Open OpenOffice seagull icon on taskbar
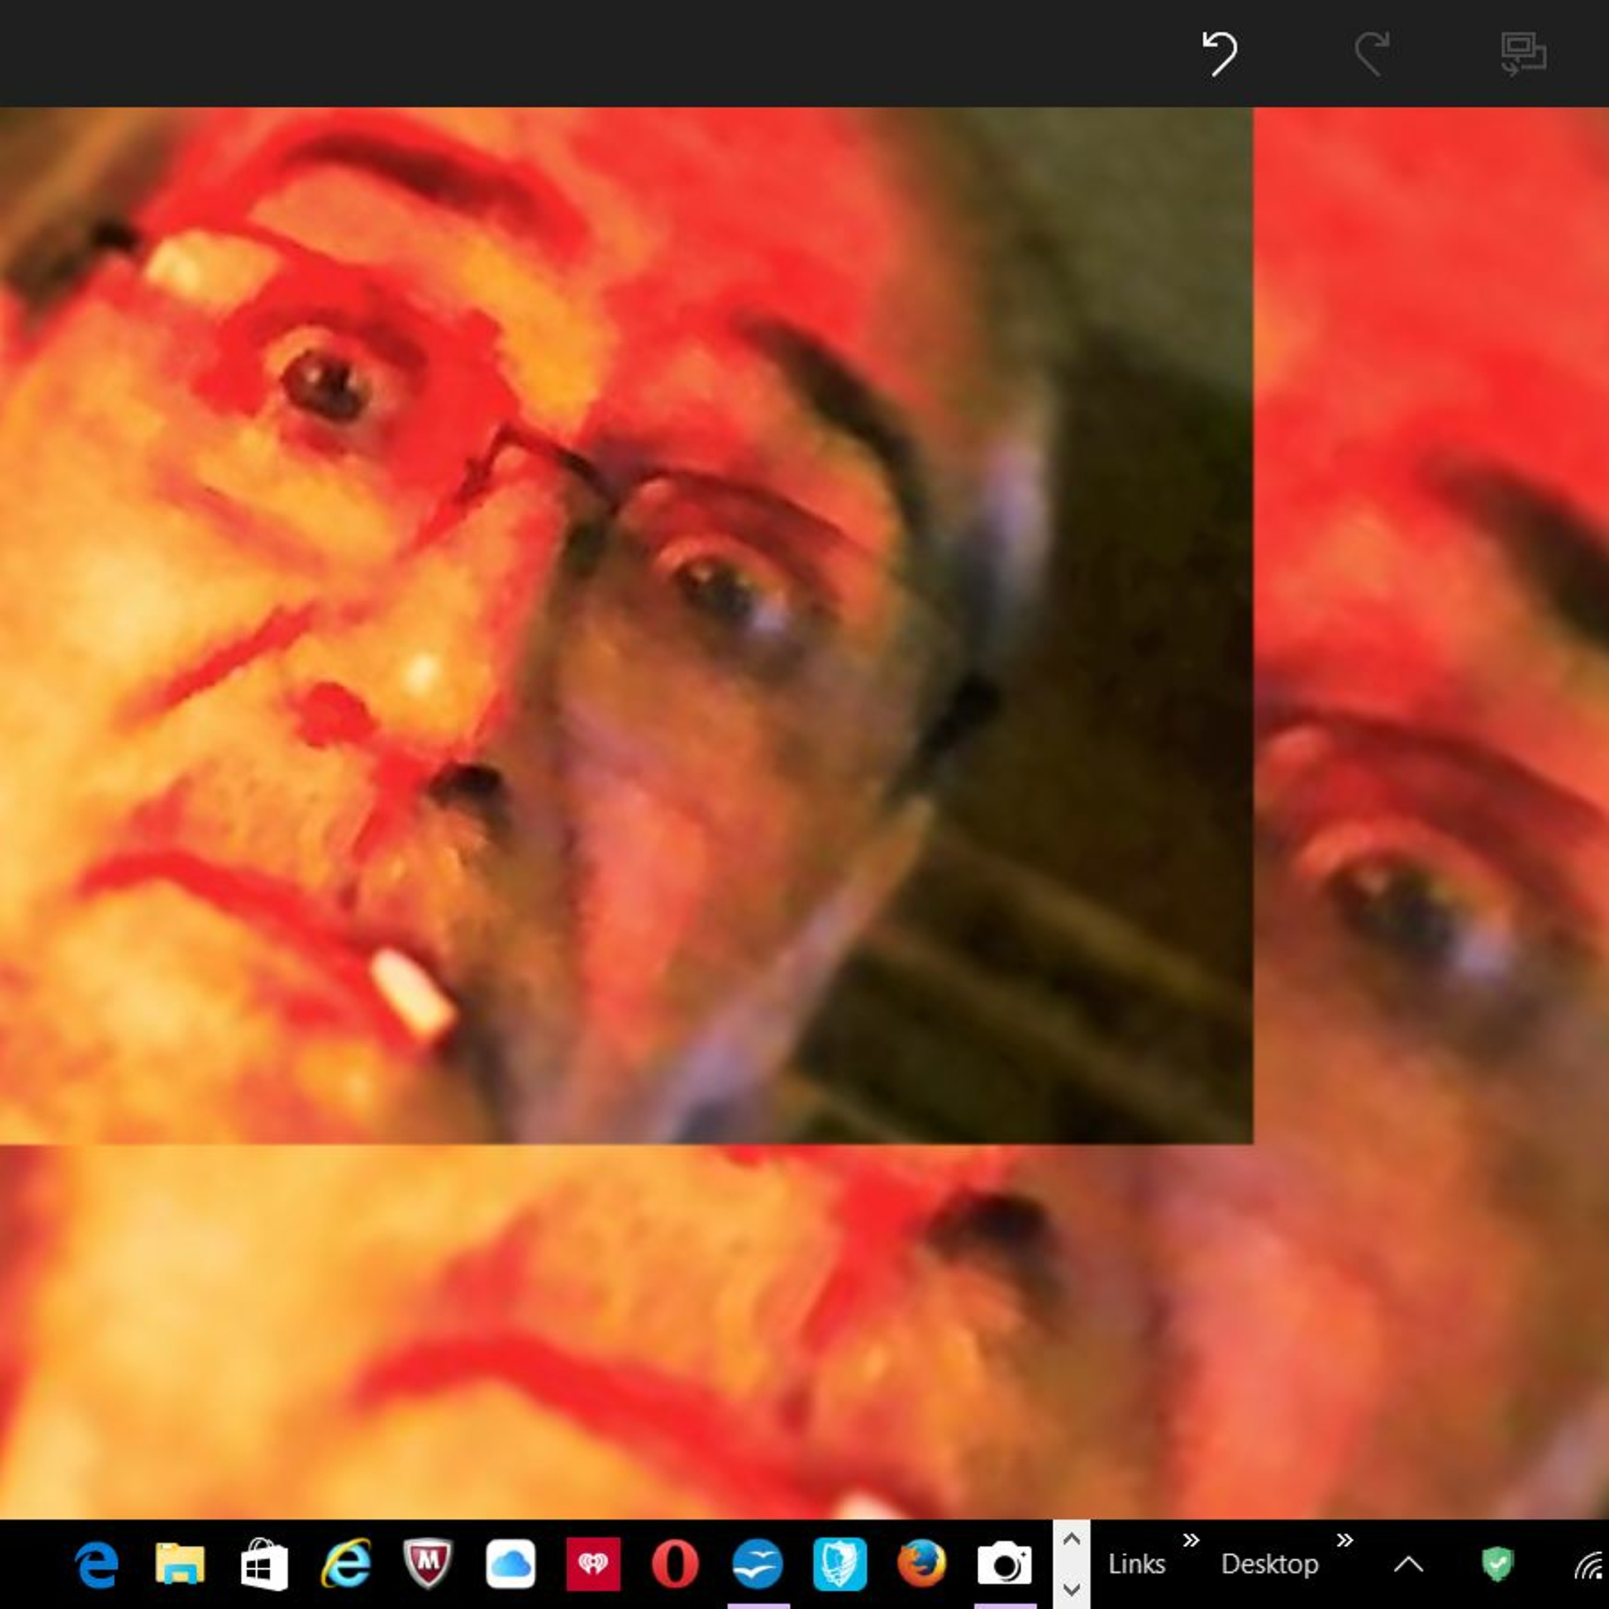1609x1609 pixels. [x=758, y=1564]
